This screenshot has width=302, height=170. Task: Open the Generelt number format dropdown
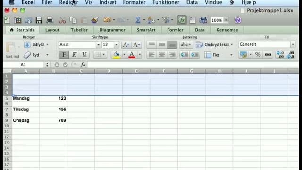[x=293, y=44]
